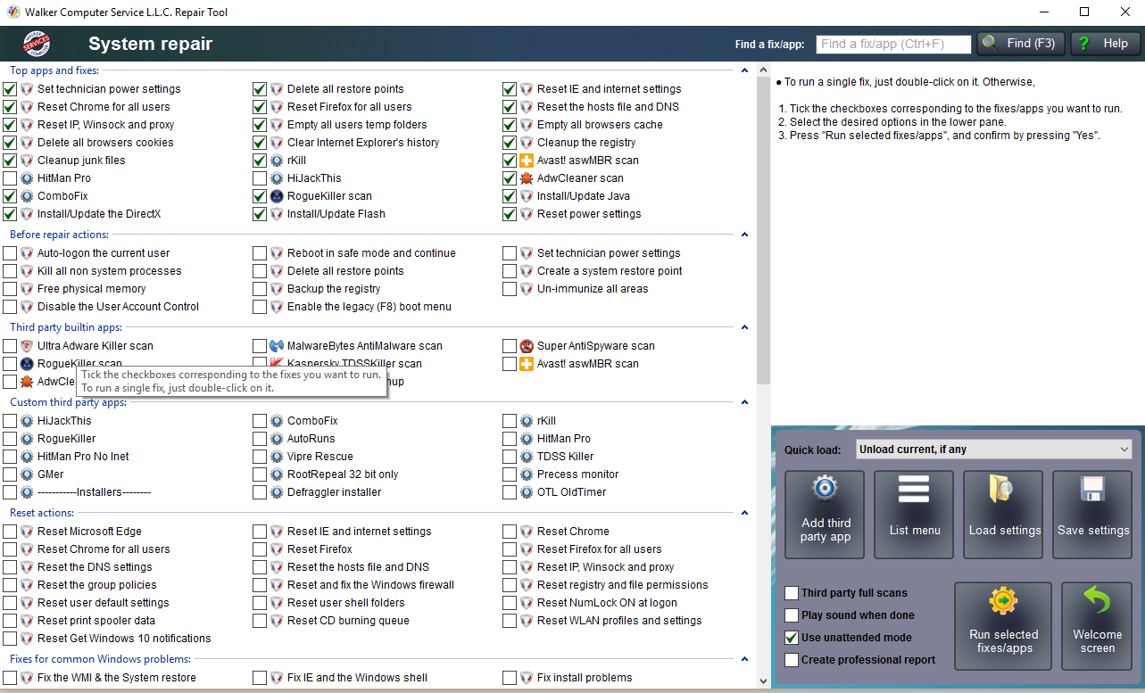Viewport: 1145px width, 693px height.
Task: Select the Reset WLAN profiles and settings text
Action: [x=619, y=621]
